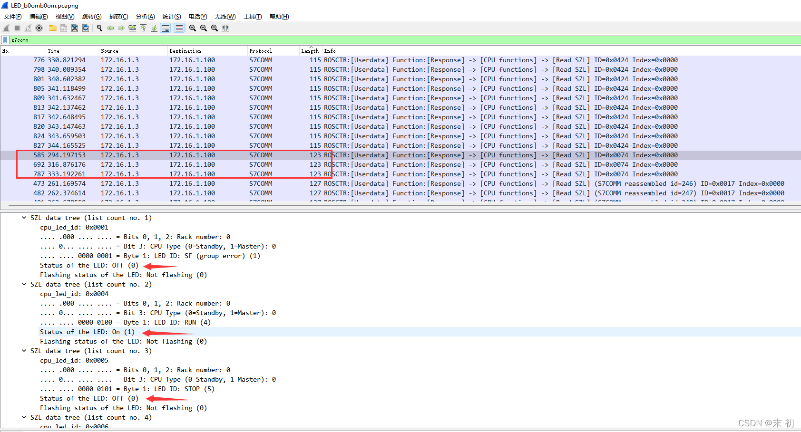
Task: Open a capture file with folder icon
Action: tap(53, 28)
